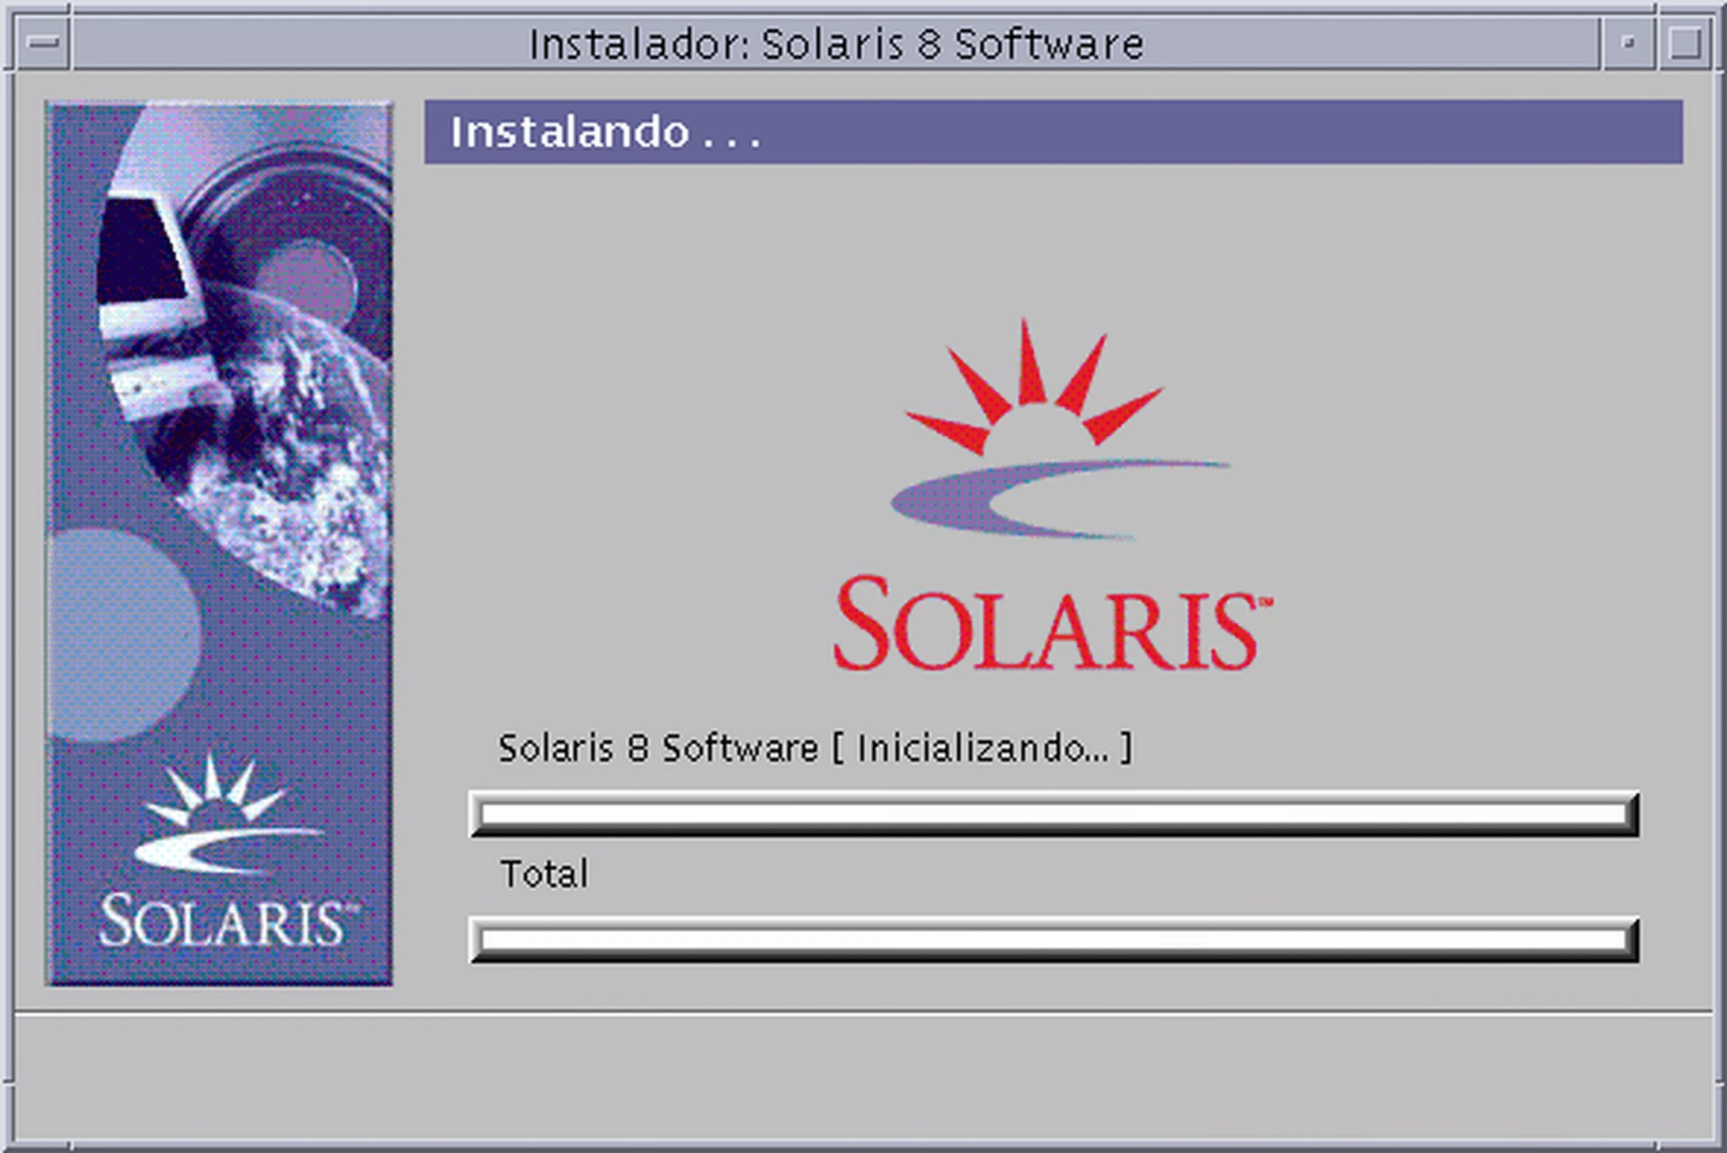
Task: Click the 'Total' label
Action: pyautogui.click(x=544, y=874)
